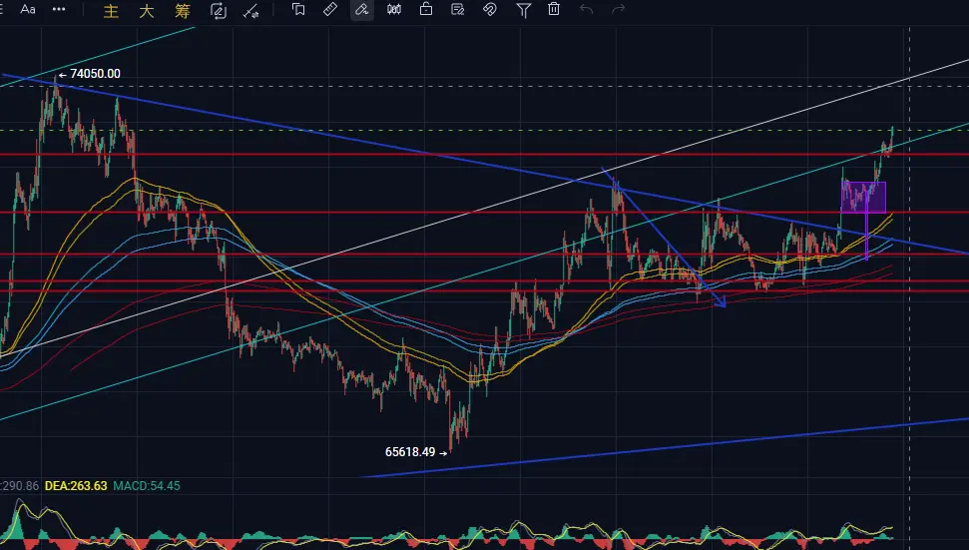
Task: Click the candlestick chart type icon
Action: pyautogui.click(x=393, y=9)
